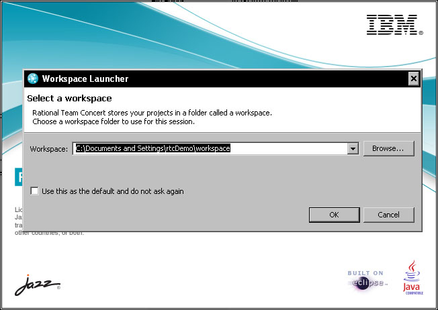Click 'Choose a workspace folder to use' text
The width and height of the screenshot is (438, 310).
tap(114, 122)
